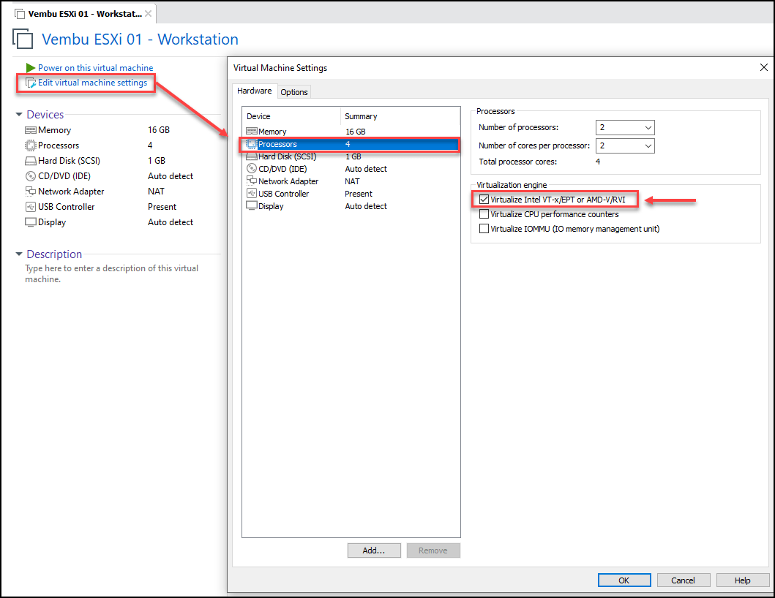Select Network Adapter row in Hardware list
775x598 pixels.
coord(351,181)
